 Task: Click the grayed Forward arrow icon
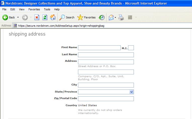(x=25, y=17)
